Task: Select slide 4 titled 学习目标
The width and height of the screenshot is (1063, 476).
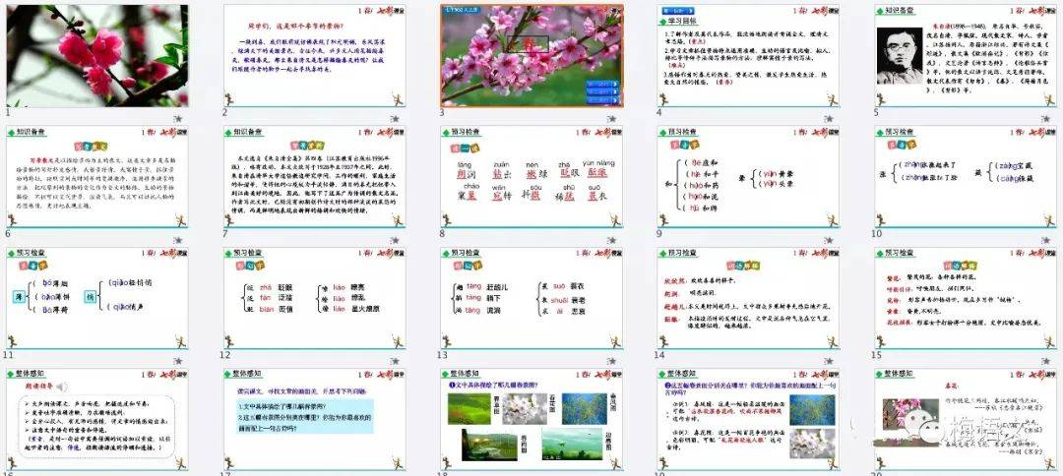Action: (x=748, y=55)
